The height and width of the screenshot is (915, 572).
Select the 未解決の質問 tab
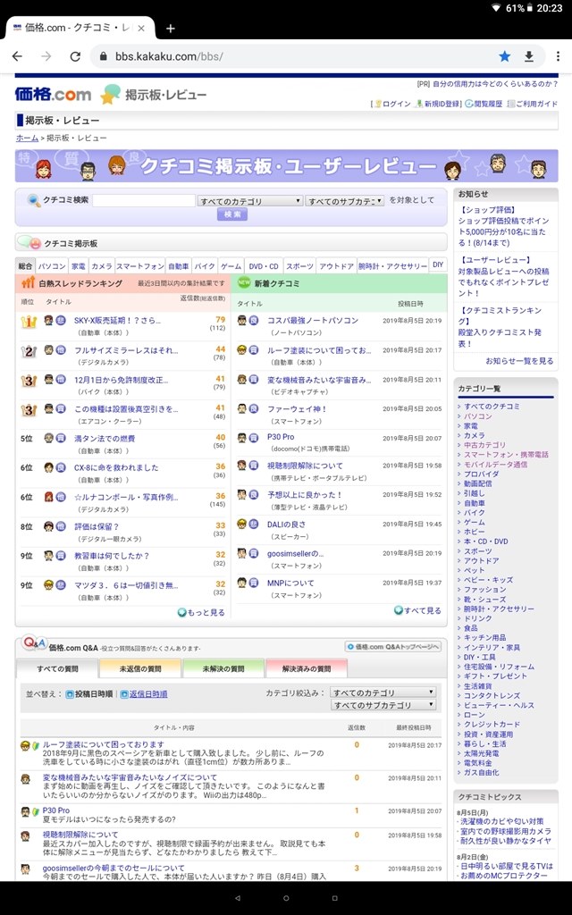coord(223,668)
